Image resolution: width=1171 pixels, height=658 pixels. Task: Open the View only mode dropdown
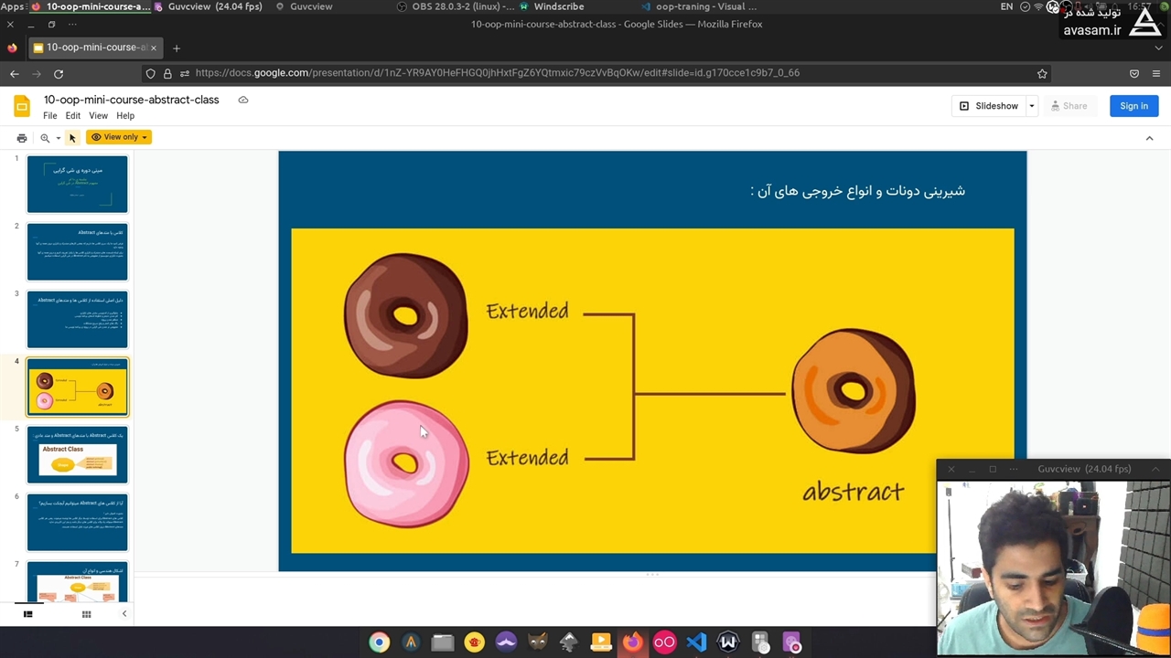point(120,137)
